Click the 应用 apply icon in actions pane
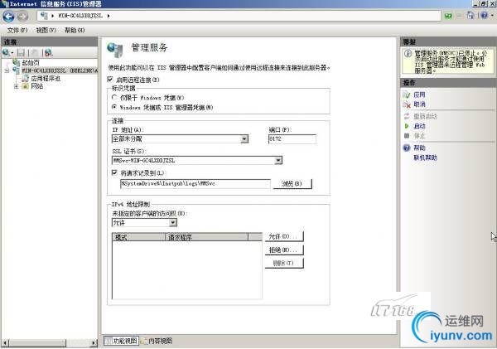The height and width of the screenshot is (349, 497). tap(407, 95)
